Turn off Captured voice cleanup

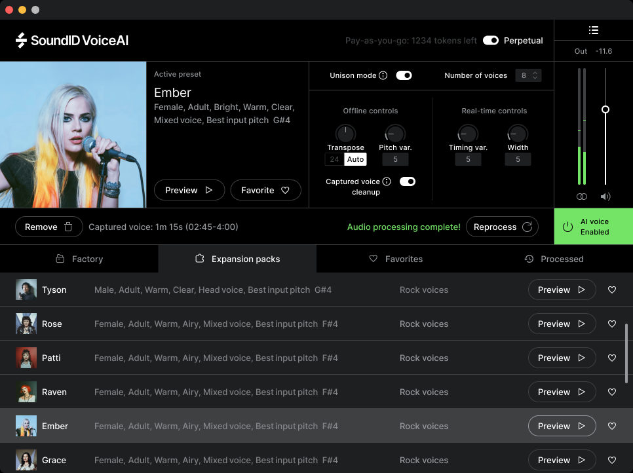coord(408,181)
